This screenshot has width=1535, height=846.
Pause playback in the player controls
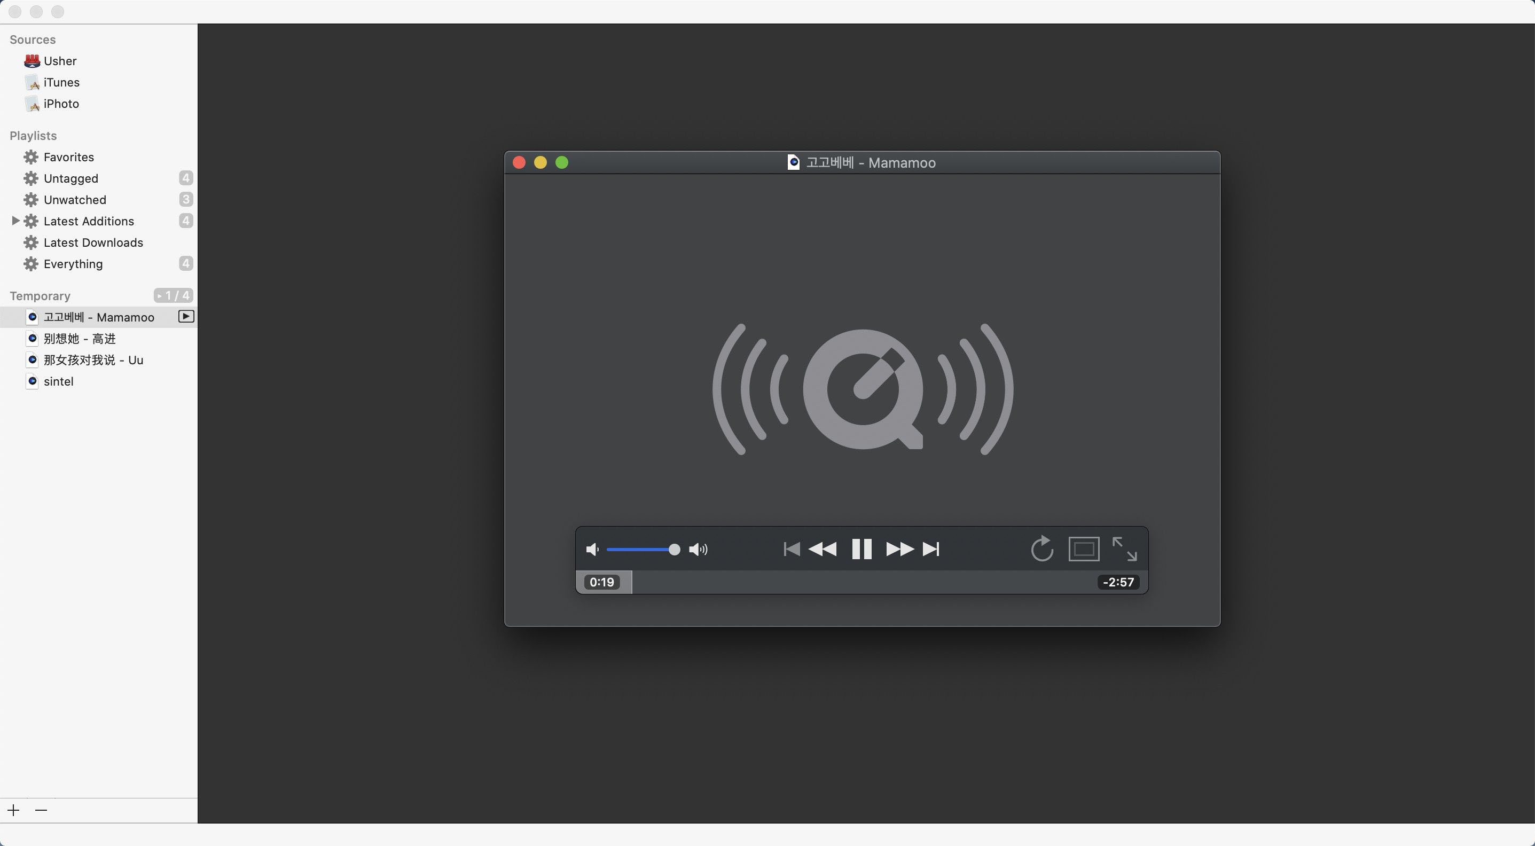pos(862,549)
